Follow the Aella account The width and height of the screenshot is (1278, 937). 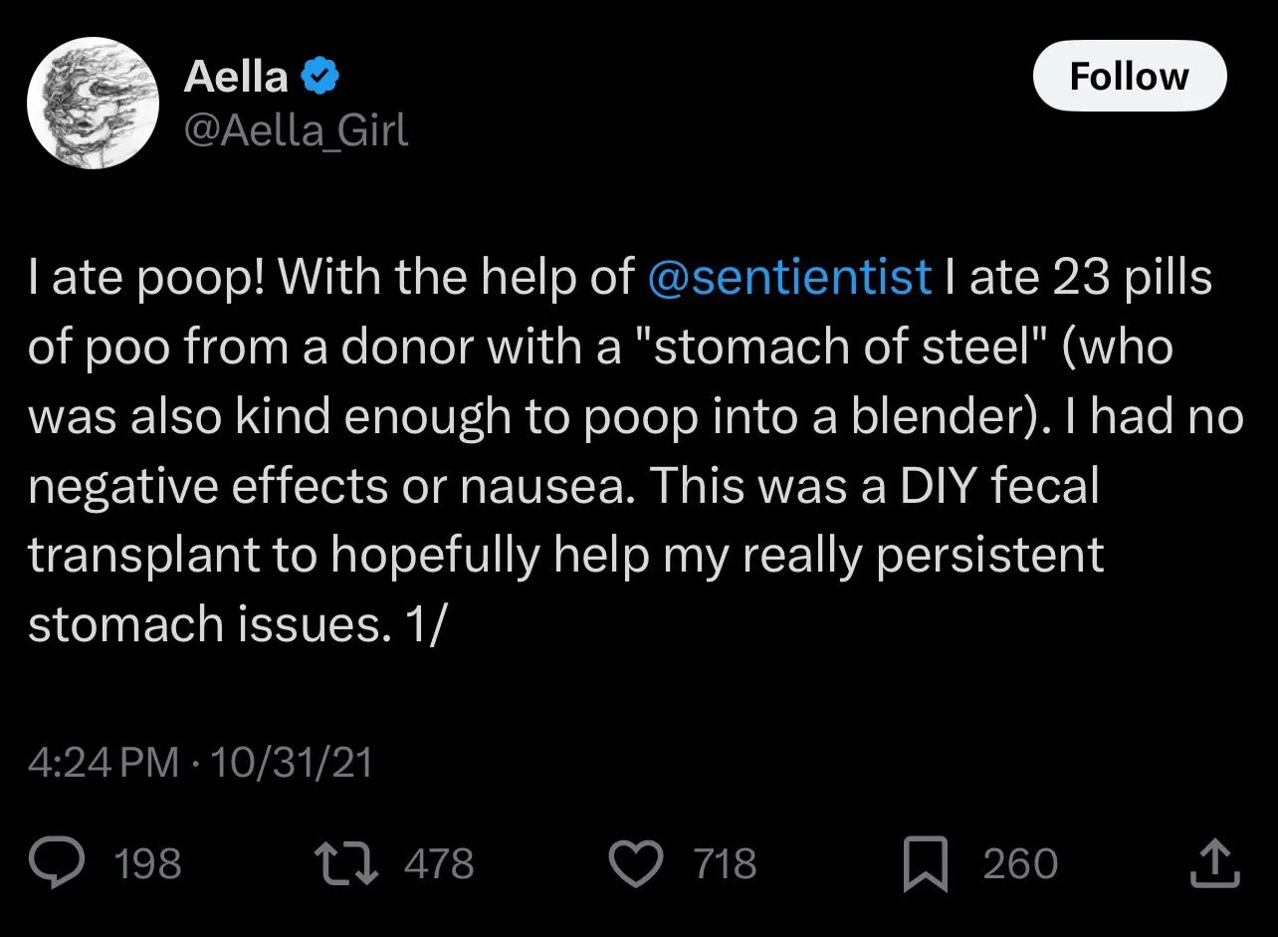1130,76
